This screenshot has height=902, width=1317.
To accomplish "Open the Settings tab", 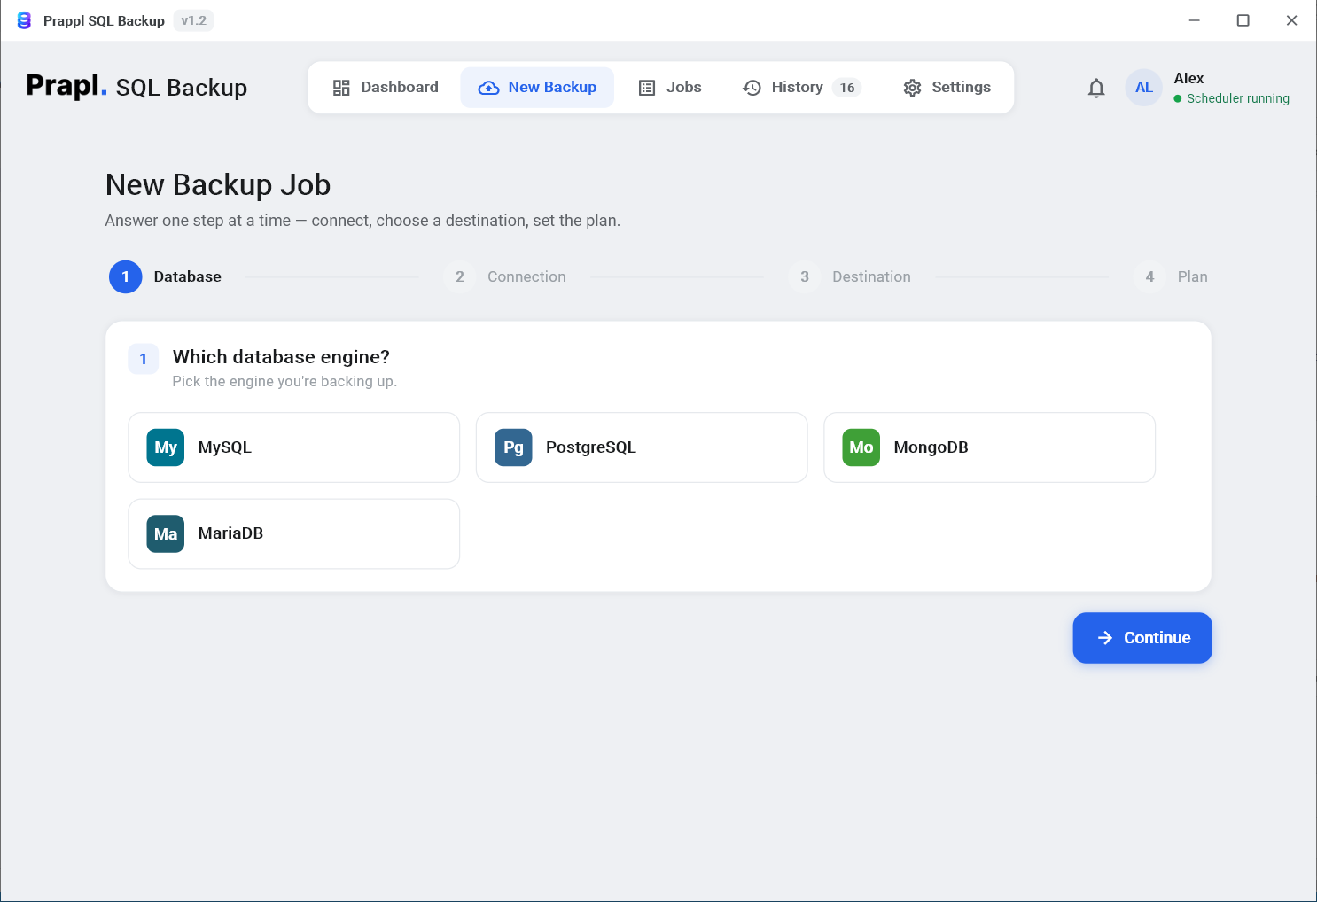I will pyautogui.click(x=947, y=87).
